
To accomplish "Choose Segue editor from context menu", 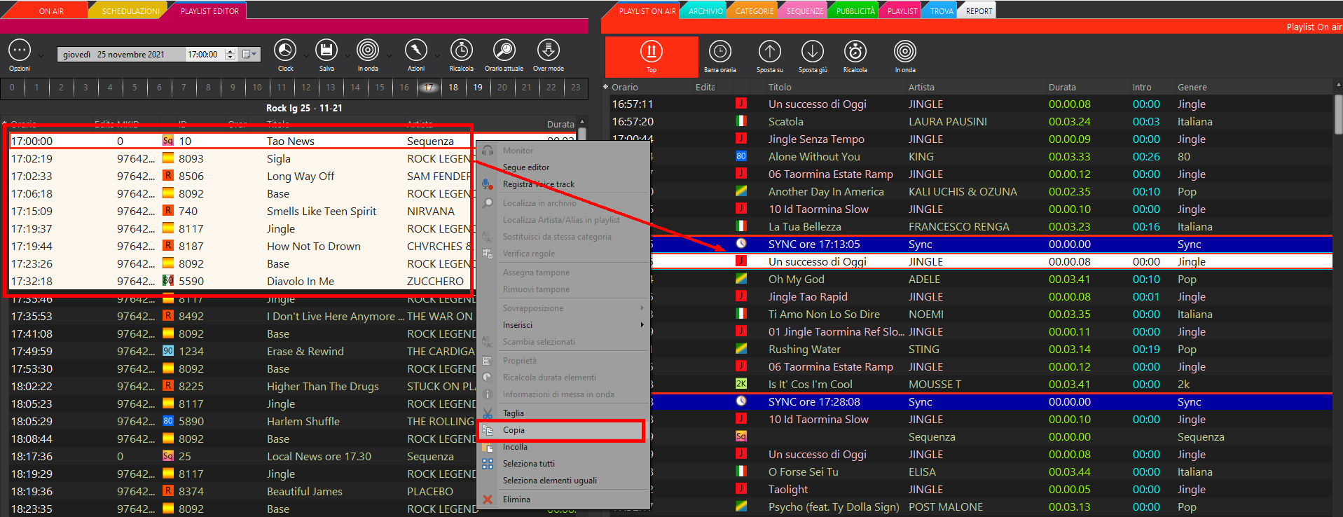I will (x=563, y=167).
